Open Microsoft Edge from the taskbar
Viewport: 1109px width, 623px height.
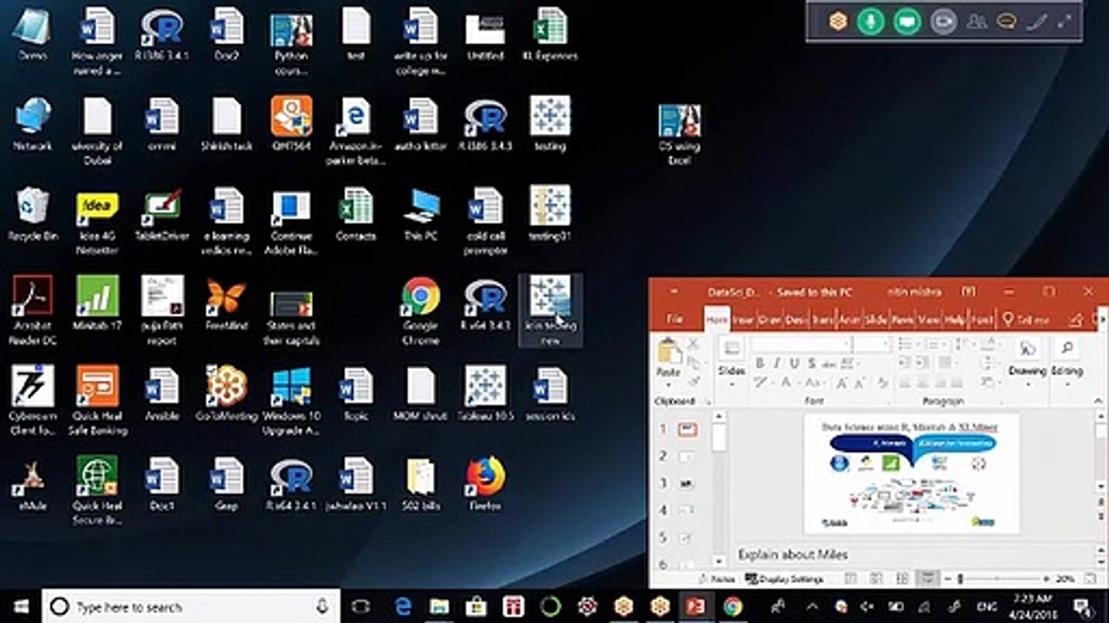click(x=403, y=607)
